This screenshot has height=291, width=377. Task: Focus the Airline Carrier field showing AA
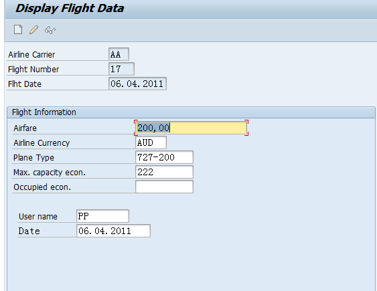119,54
